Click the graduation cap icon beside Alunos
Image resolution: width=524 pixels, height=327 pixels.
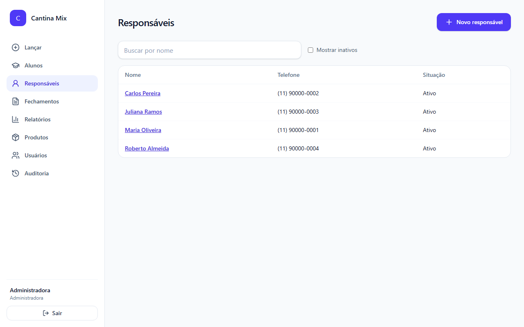click(16, 65)
